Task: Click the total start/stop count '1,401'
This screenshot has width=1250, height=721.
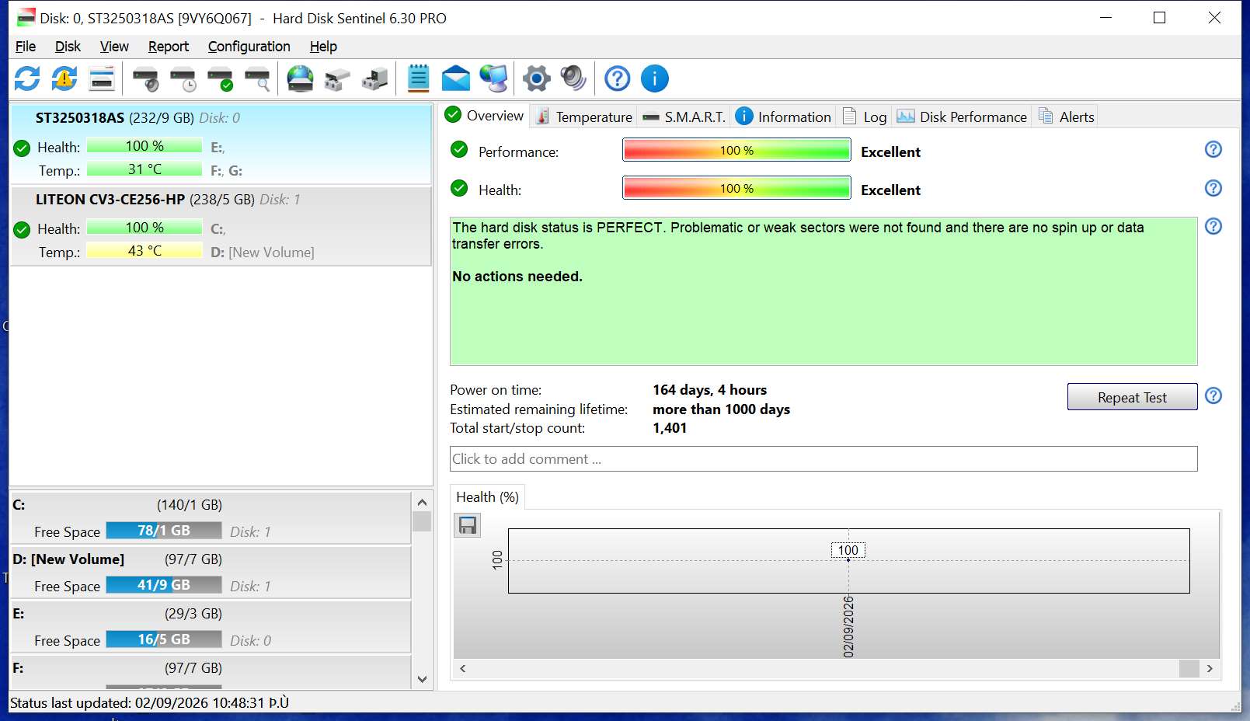Action: [x=670, y=428]
